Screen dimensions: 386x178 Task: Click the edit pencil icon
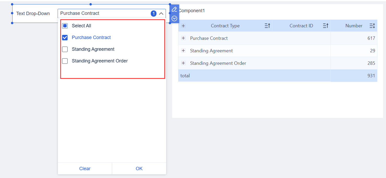tap(174, 9)
